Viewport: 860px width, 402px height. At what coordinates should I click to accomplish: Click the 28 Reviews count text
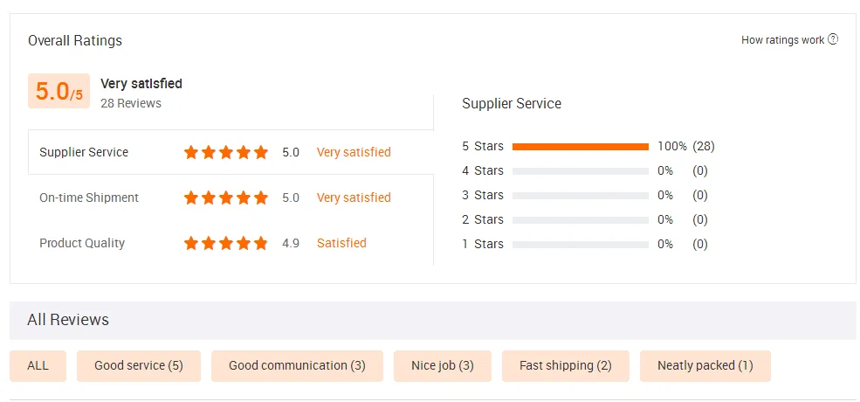131,103
